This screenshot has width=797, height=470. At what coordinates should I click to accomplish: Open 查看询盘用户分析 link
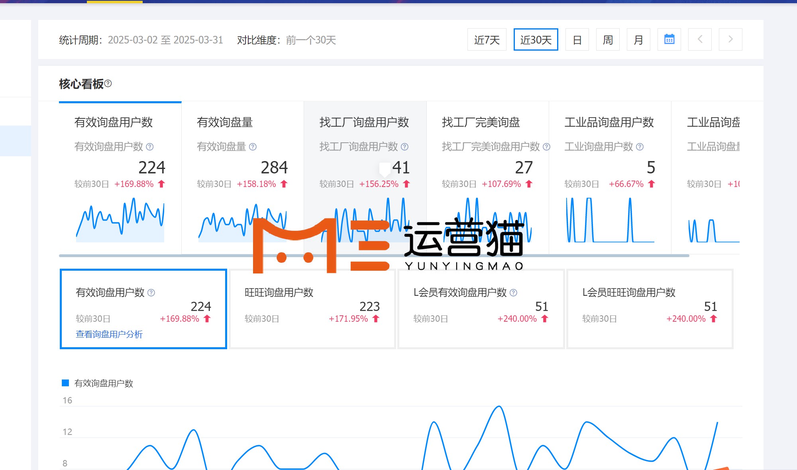(x=109, y=334)
